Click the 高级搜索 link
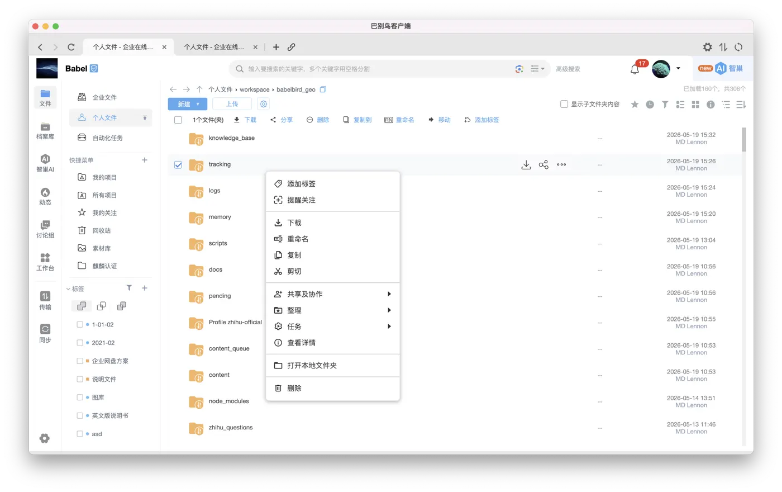The height and width of the screenshot is (492, 782). pyautogui.click(x=568, y=69)
